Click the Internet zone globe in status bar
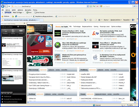This screenshot has width=139, height=107. coord(94,105)
